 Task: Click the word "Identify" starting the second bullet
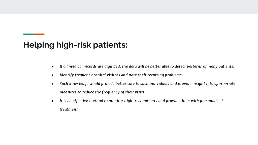click(x=67, y=75)
